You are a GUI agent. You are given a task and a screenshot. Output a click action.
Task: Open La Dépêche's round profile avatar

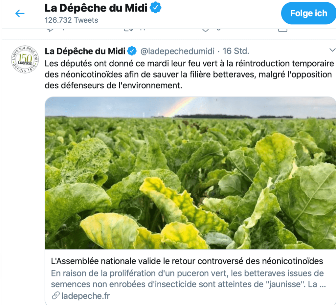coord(25,59)
